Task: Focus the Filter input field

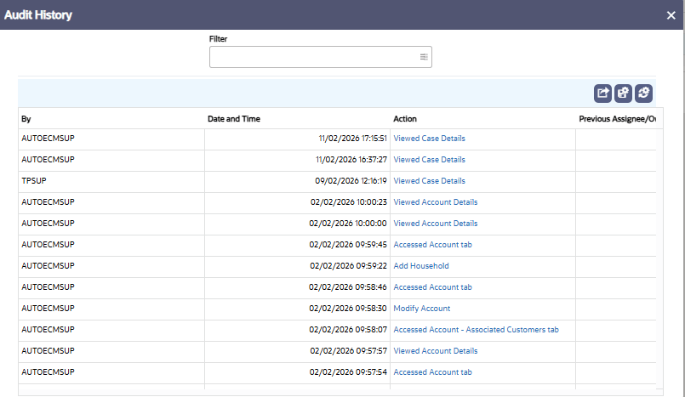Action: tap(320, 57)
